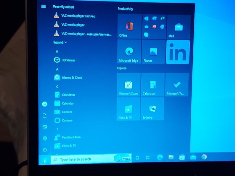Open 3D Viewer app
Screen dimensions: 235x176
point(65,60)
